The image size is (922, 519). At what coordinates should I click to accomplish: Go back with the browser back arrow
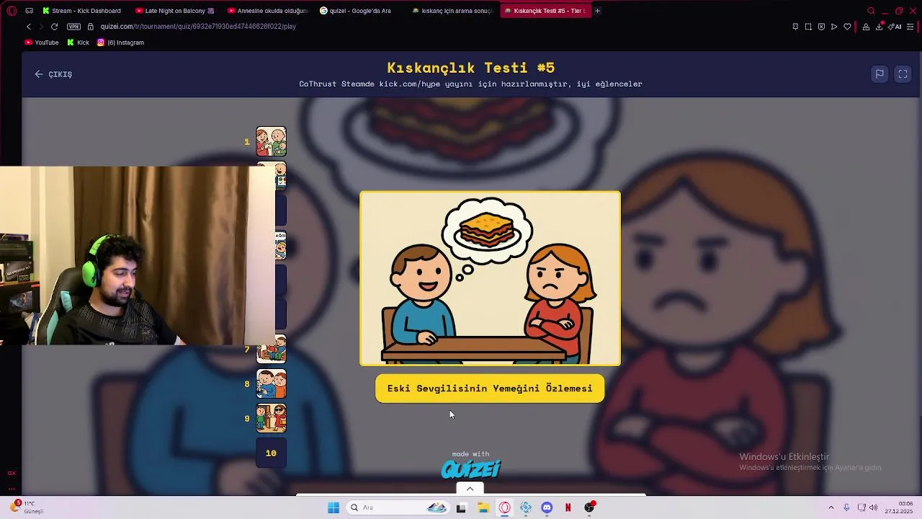[29, 27]
